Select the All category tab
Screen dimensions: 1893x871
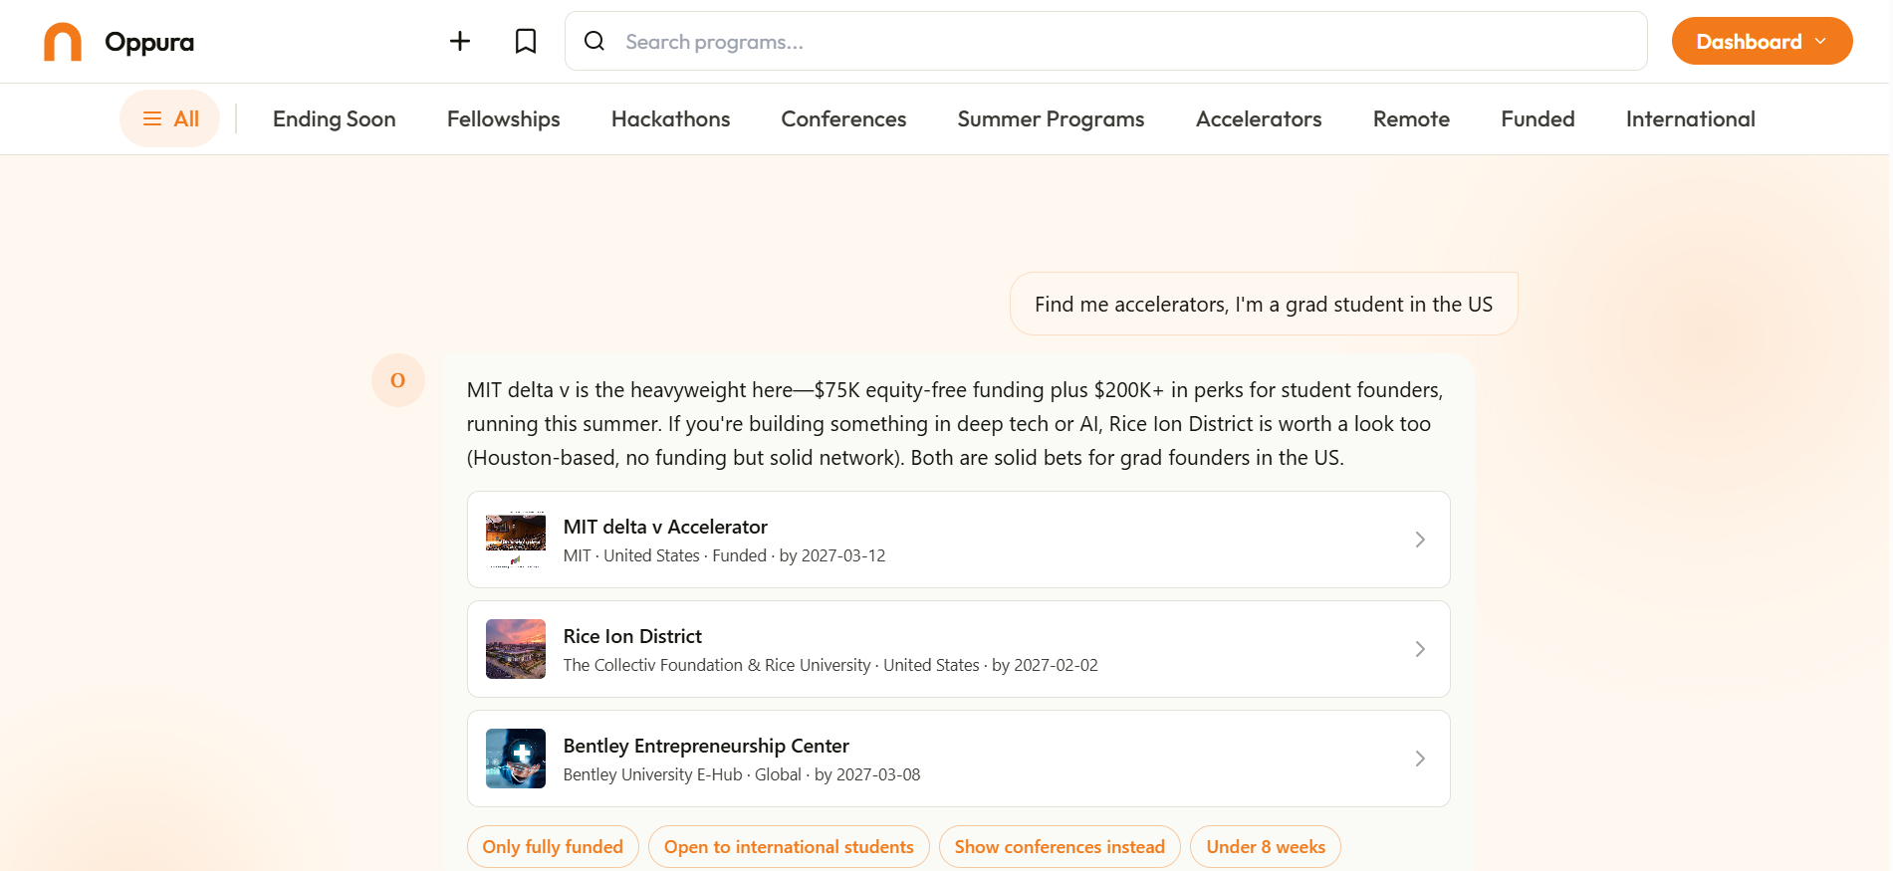[170, 119]
